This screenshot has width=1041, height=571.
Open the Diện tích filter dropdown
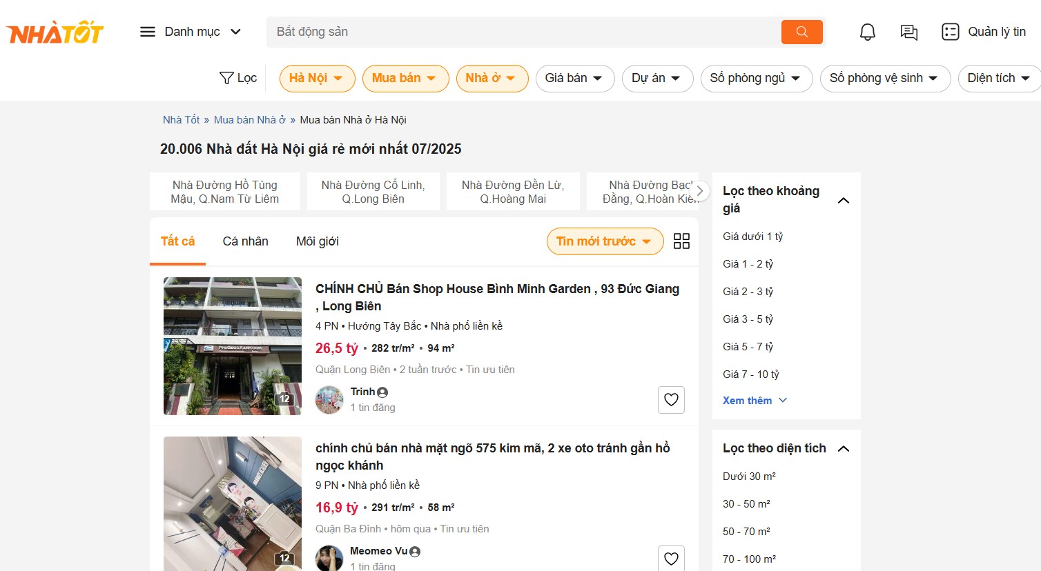tap(999, 78)
